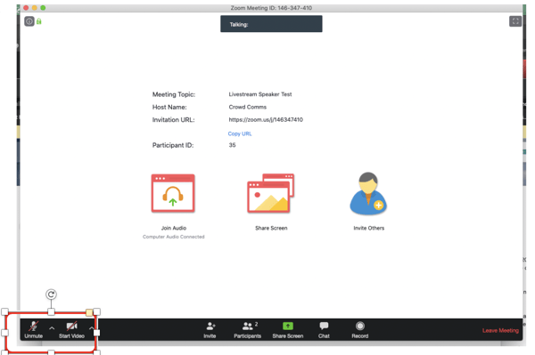The image size is (535, 355).
Task: Click the Invite Others person icon
Action: click(x=368, y=193)
